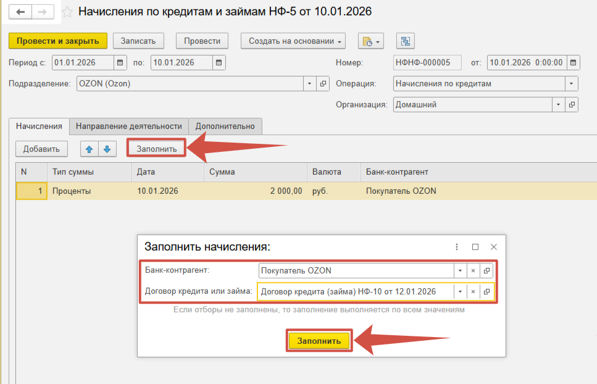The width and height of the screenshot is (597, 384).
Task: Open the reports dropdown icon button
Action: pos(372,41)
